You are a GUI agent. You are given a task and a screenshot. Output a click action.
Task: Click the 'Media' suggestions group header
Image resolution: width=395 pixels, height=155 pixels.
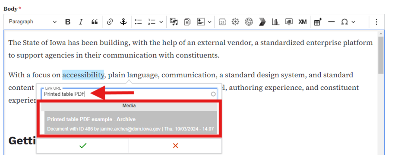point(129,106)
